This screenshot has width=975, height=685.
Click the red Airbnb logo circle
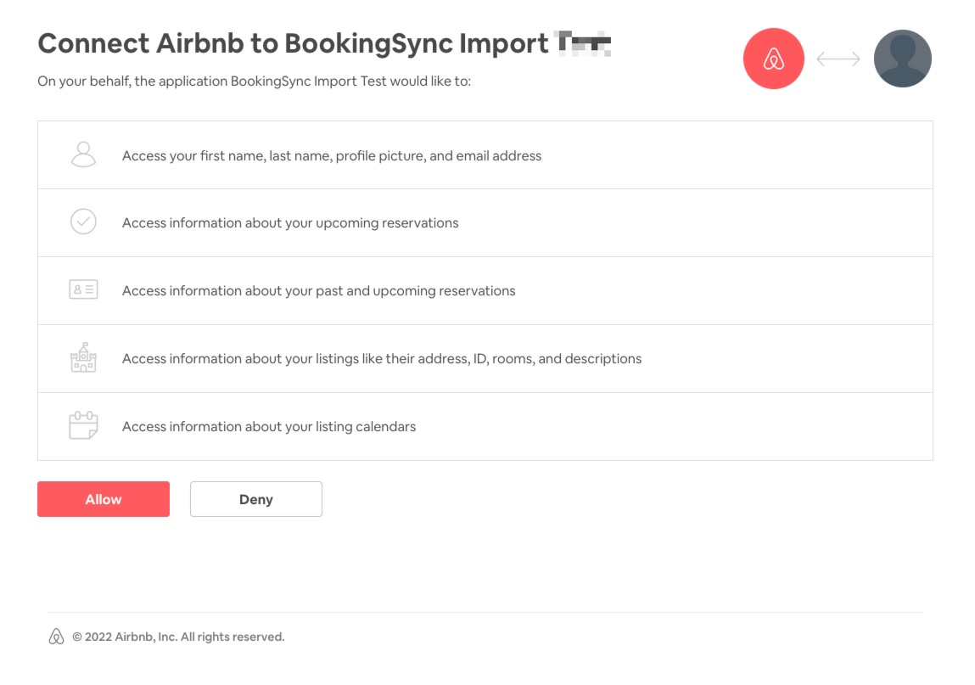[x=774, y=59]
